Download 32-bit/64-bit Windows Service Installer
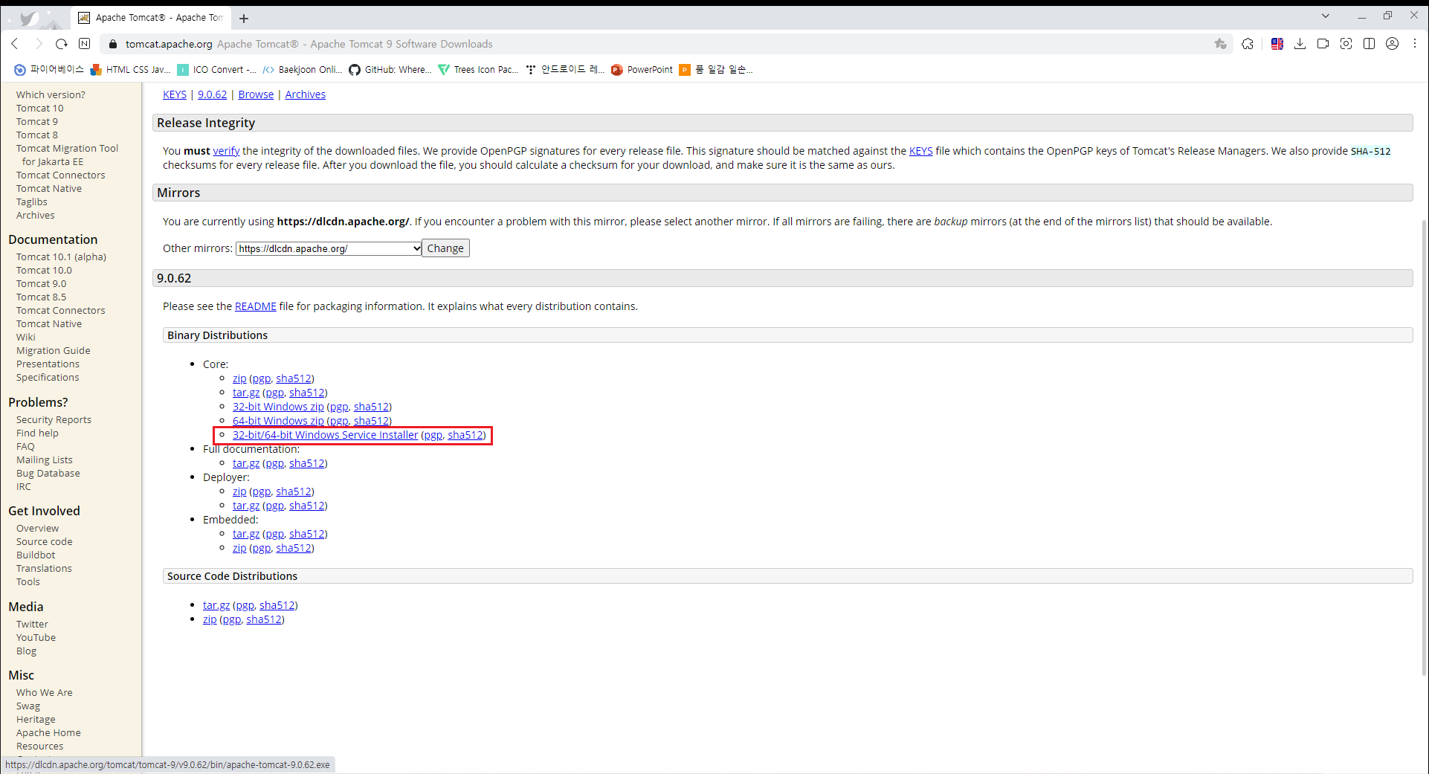Screen dimensions: 1429x774 325,435
